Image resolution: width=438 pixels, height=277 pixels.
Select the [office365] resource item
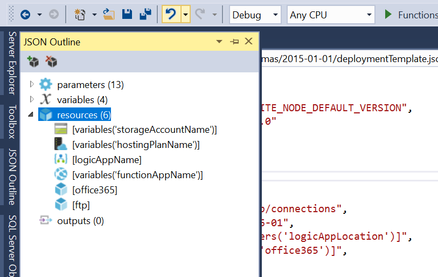tap(94, 190)
